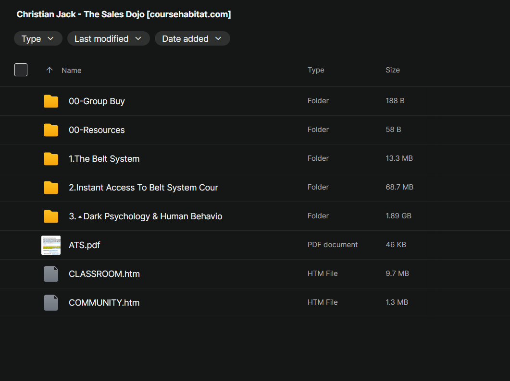Image resolution: width=510 pixels, height=381 pixels.
Task: Open the Dark Psychology & Human Behavio folder icon
Action: click(51, 216)
